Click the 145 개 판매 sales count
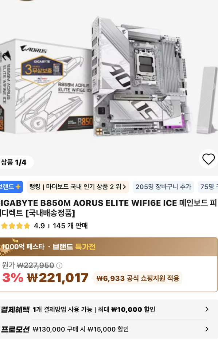Viewport: 218px width, 346px height. coord(70,226)
